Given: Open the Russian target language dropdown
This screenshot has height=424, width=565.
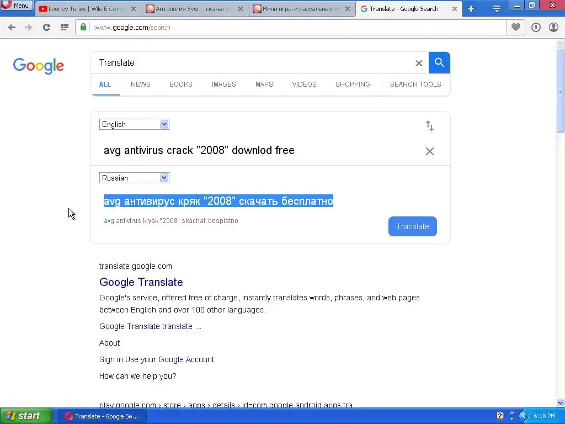Looking at the screenshot, I should point(134,178).
